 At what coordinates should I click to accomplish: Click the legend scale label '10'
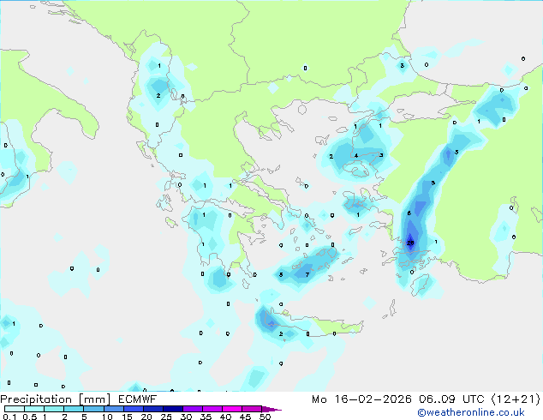point(107,417)
